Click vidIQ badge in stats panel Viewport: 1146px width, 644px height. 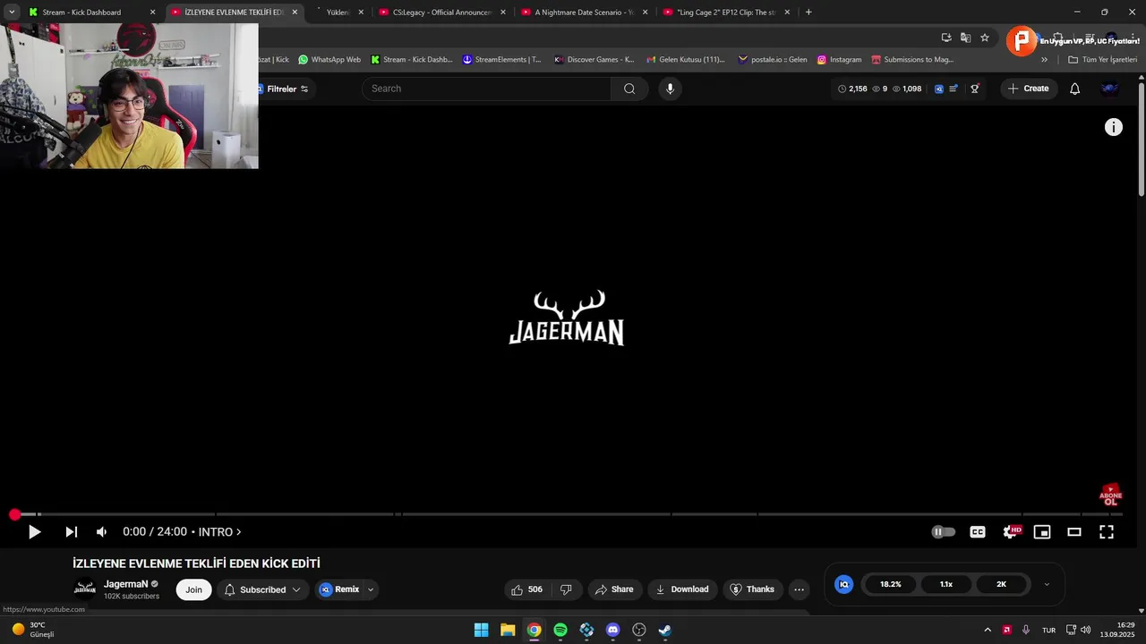(x=843, y=584)
